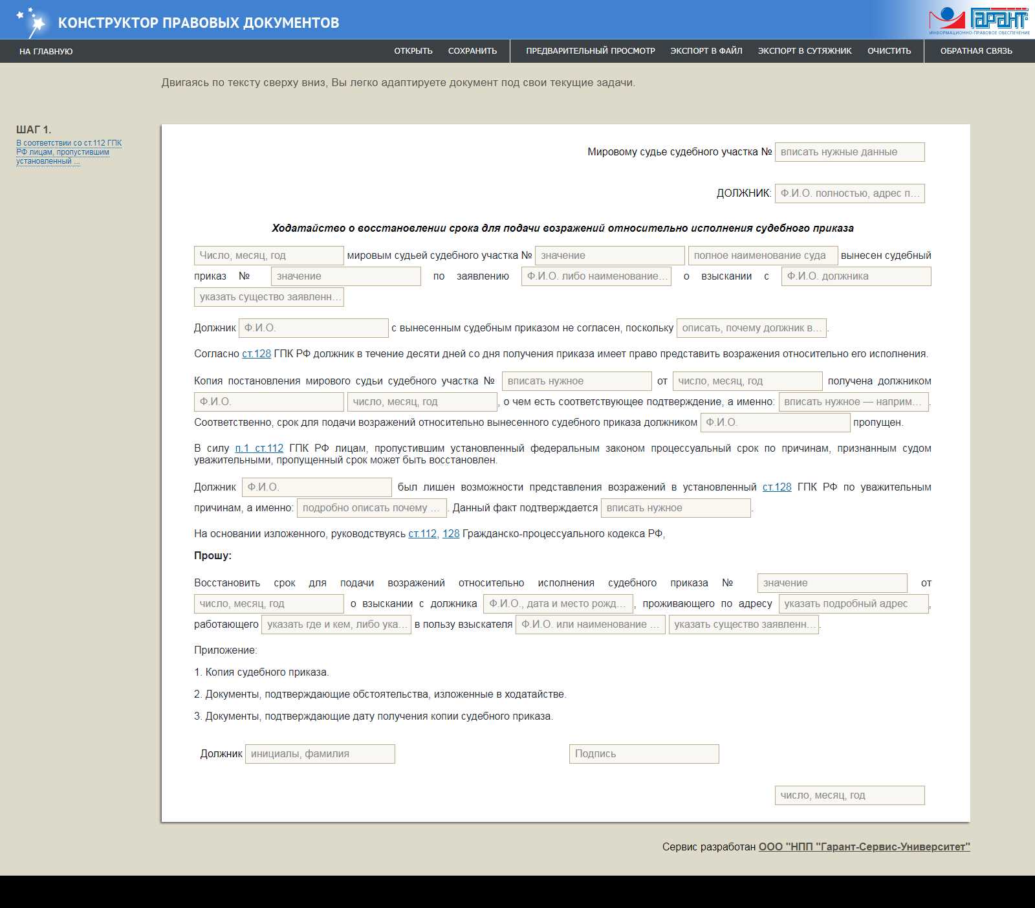Choose ЭКСПОРТ В СУТЯЖНИК
This screenshot has height=908, width=1035.
coord(805,50)
